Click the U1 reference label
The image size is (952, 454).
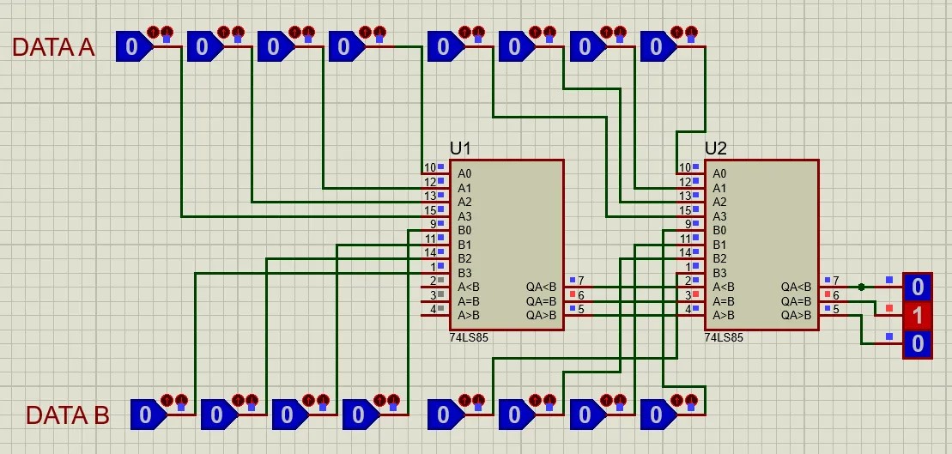460,148
